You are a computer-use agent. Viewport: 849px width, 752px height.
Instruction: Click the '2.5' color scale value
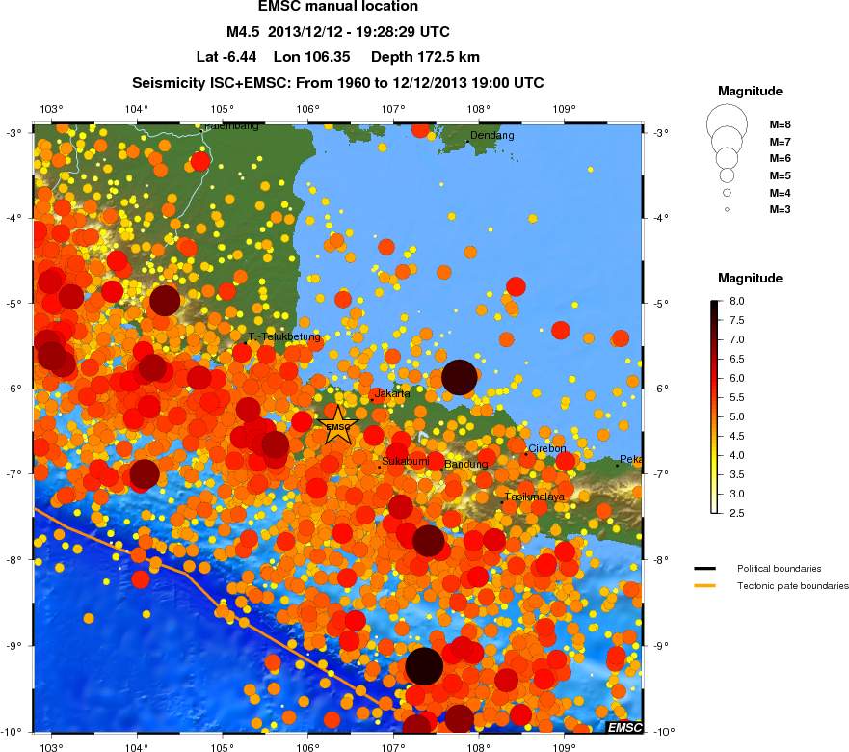click(x=737, y=513)
